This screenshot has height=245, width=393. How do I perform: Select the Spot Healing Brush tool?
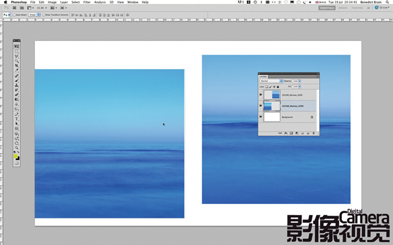click(x=17, y=76)
